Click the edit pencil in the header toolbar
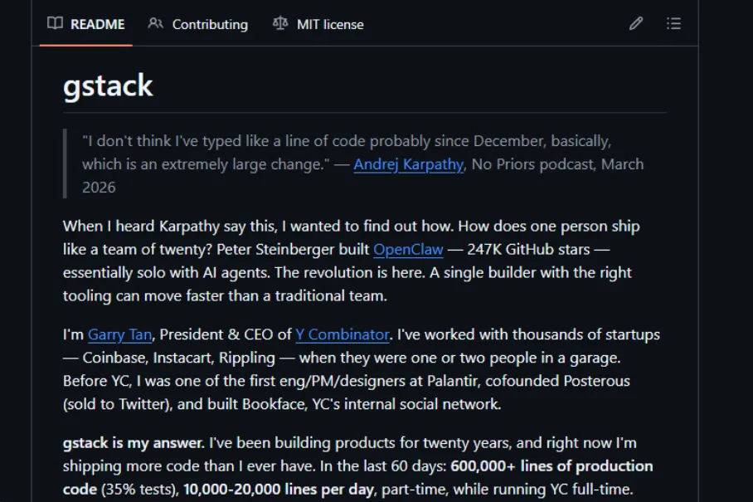Screen dimensions: 753x502 point(635,24)
